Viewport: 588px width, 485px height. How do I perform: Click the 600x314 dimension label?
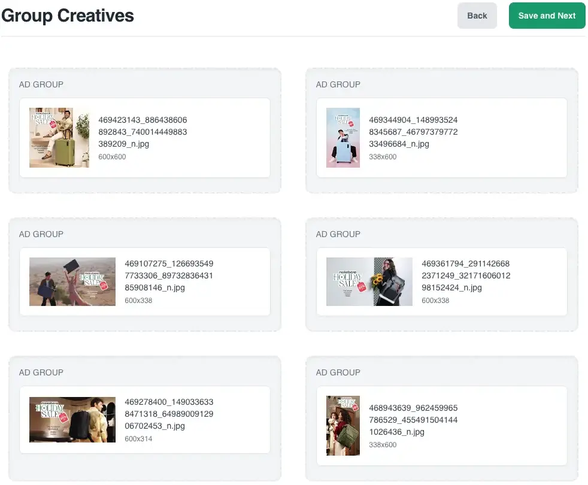138,439
